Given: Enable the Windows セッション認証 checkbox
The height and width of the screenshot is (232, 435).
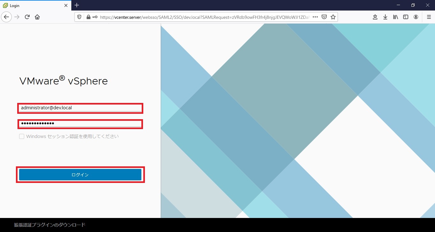Looking at the screenshot, I should pyautogui.click(x=22, y=136).
